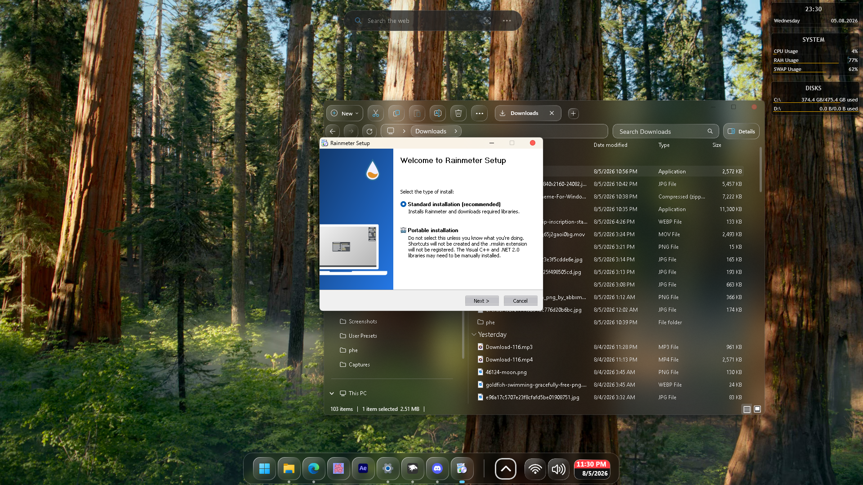Viewport: 863px width, 485px height.
Task: Open the New dropdown menu
Action: click(x=345, y=113)
